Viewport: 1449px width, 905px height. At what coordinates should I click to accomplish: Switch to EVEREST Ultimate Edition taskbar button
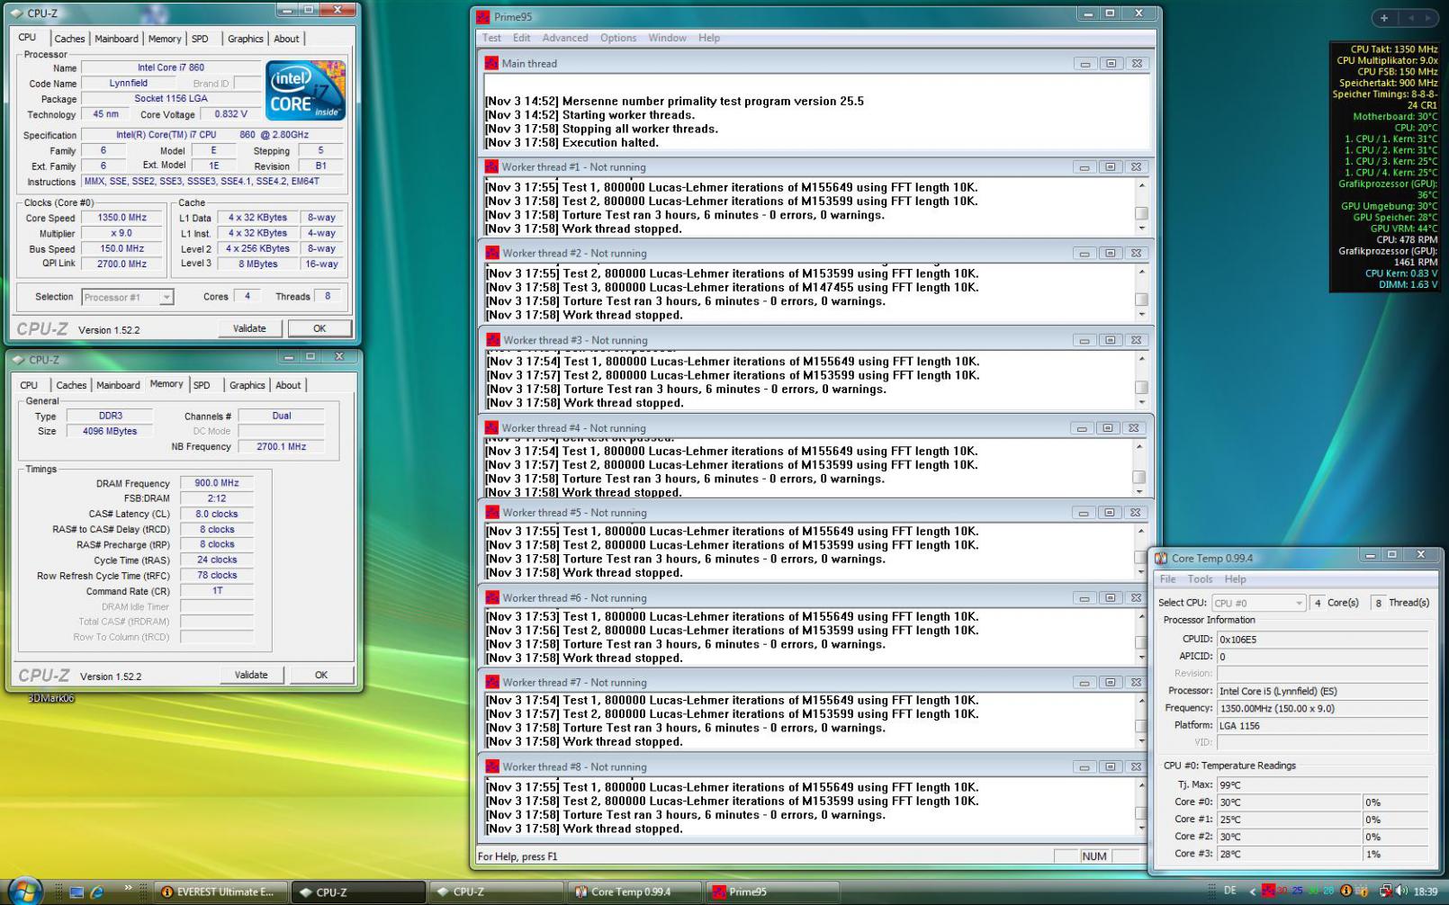(x=220, y=892)
